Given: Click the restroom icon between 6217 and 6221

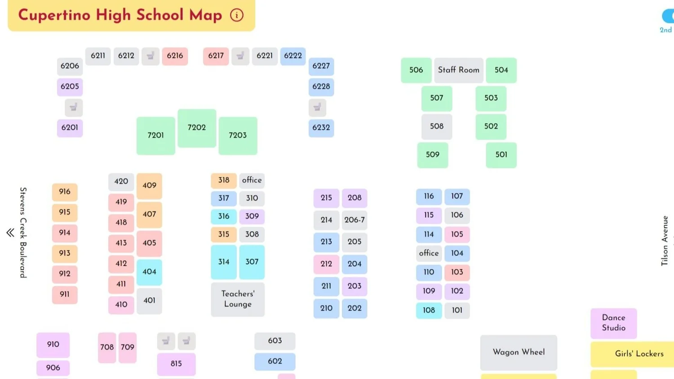Looking at the screenshot, I should [x=240, y=56].
